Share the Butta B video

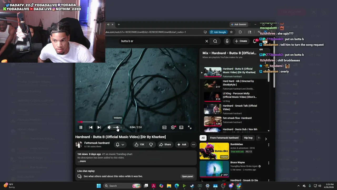tap(165, 145)
